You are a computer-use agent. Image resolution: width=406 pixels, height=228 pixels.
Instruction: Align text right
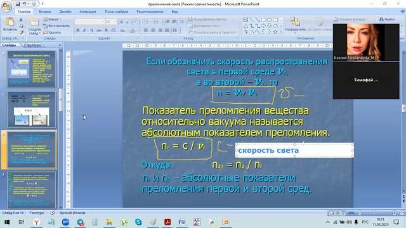[160, 30]
